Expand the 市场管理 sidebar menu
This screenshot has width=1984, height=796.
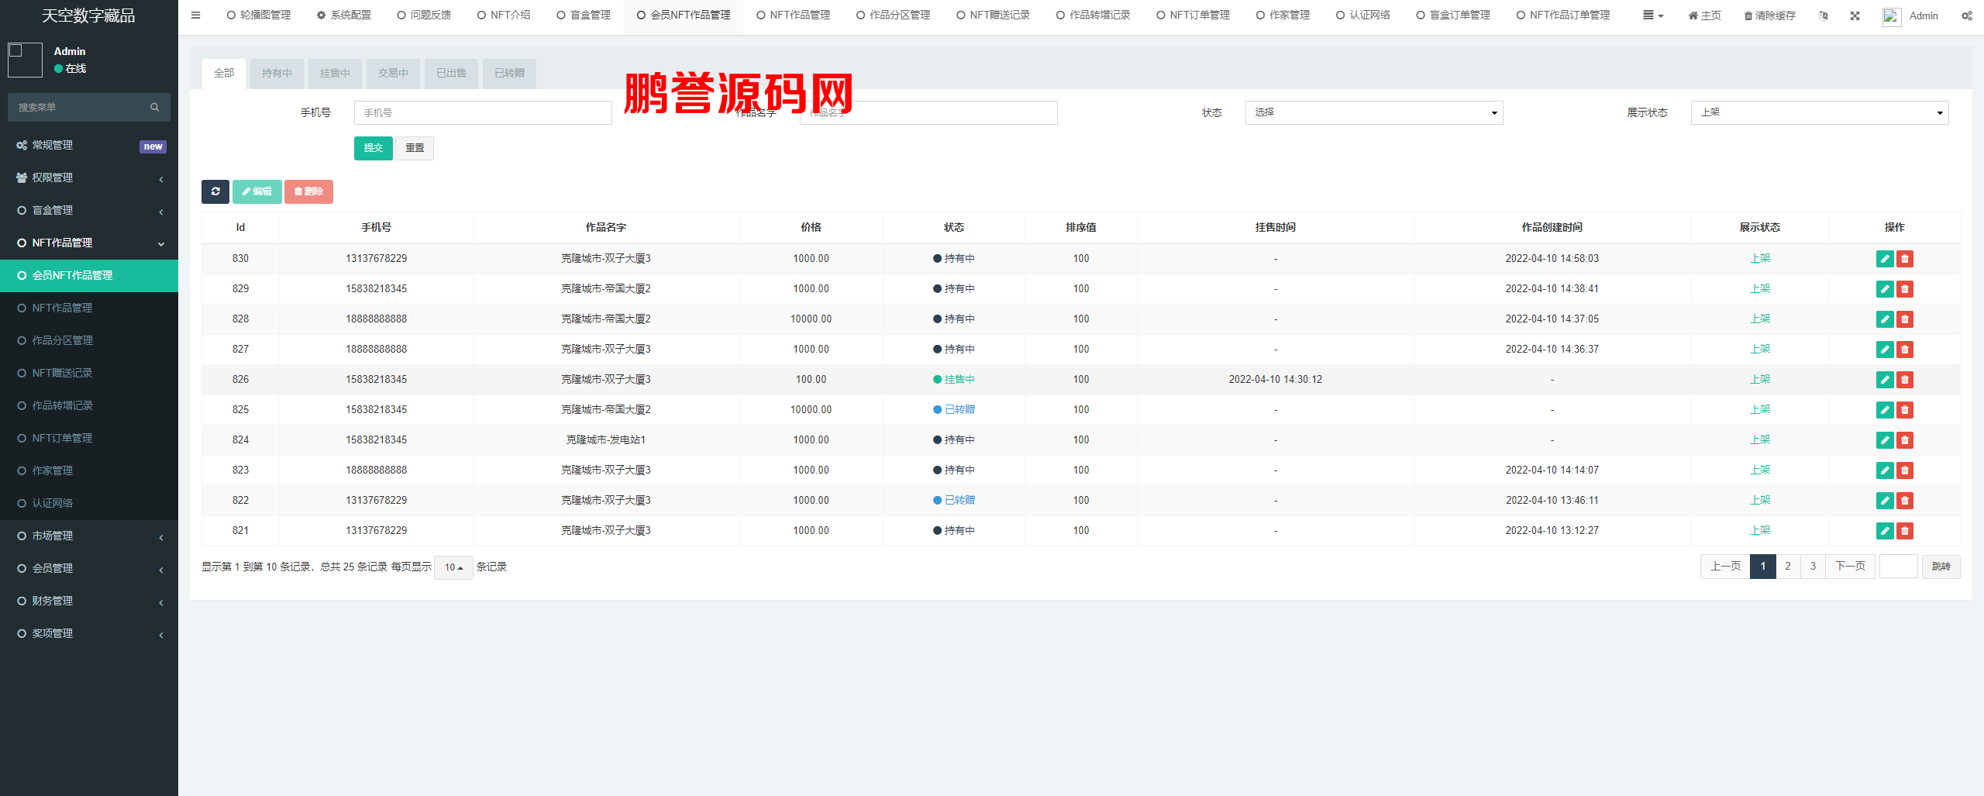pos(89,536)
